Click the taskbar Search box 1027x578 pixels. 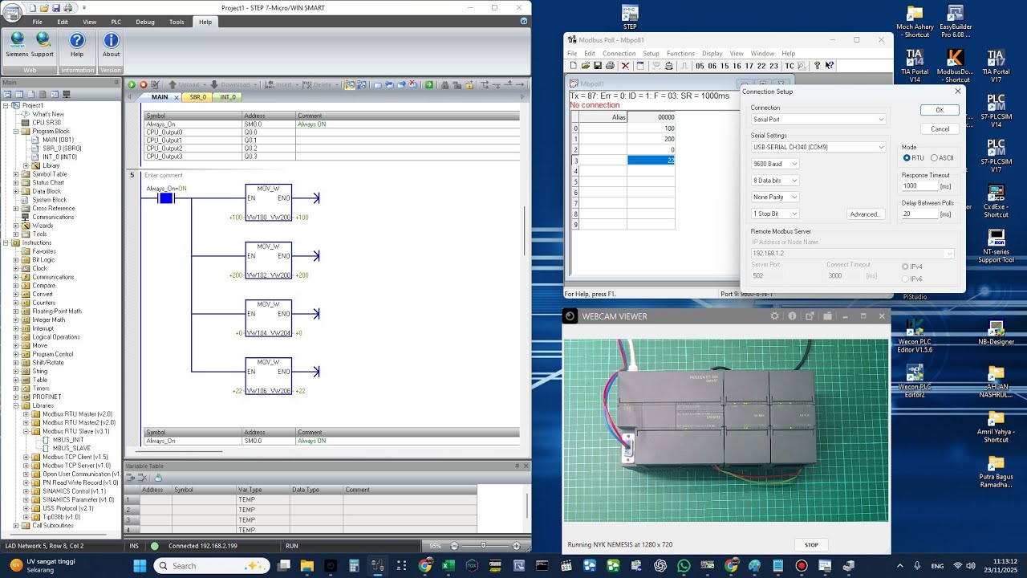(212, 566)
